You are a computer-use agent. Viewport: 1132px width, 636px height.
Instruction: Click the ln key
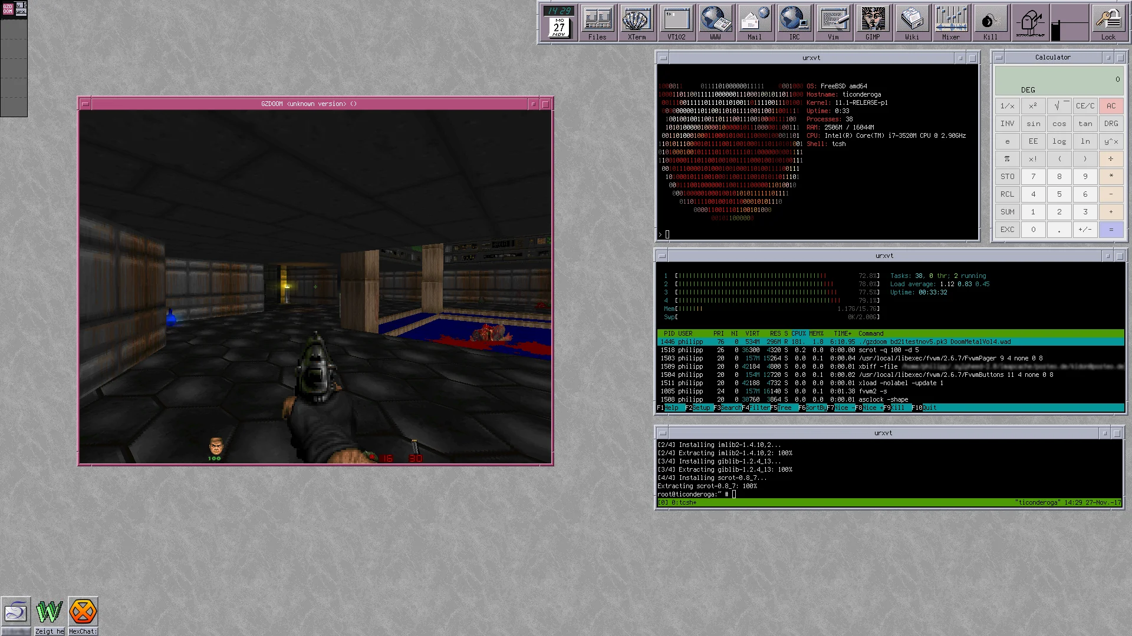coord(1085,141)
